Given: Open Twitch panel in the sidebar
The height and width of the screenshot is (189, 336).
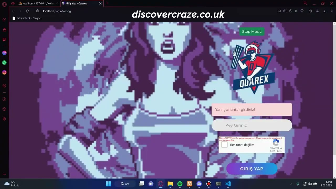Looking at the screenshot, I should point(4,39).
